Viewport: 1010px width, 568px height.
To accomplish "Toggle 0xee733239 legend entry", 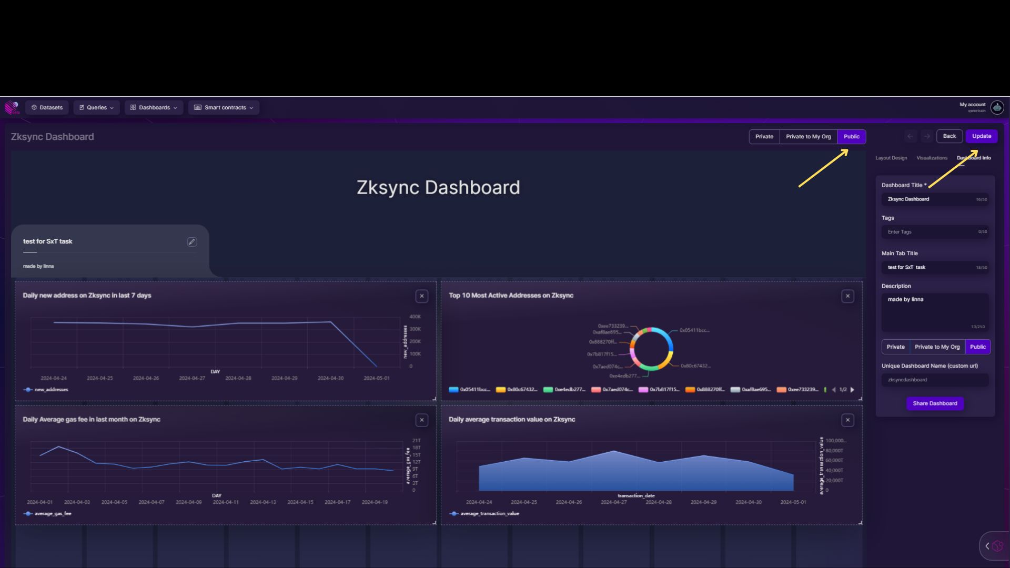I will pos(798,390).
